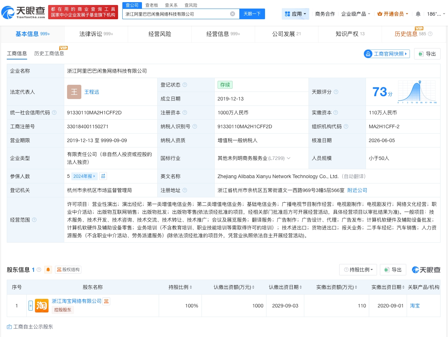This screenshot has width=448, height=337.
Task: Open the 历史信息 VIP tab
Action: (414, 34)
